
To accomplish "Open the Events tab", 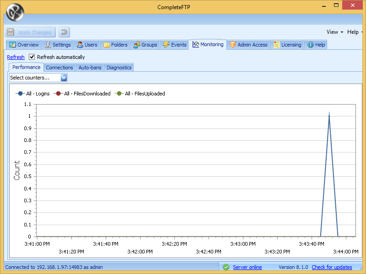I will tap(174, 45).
